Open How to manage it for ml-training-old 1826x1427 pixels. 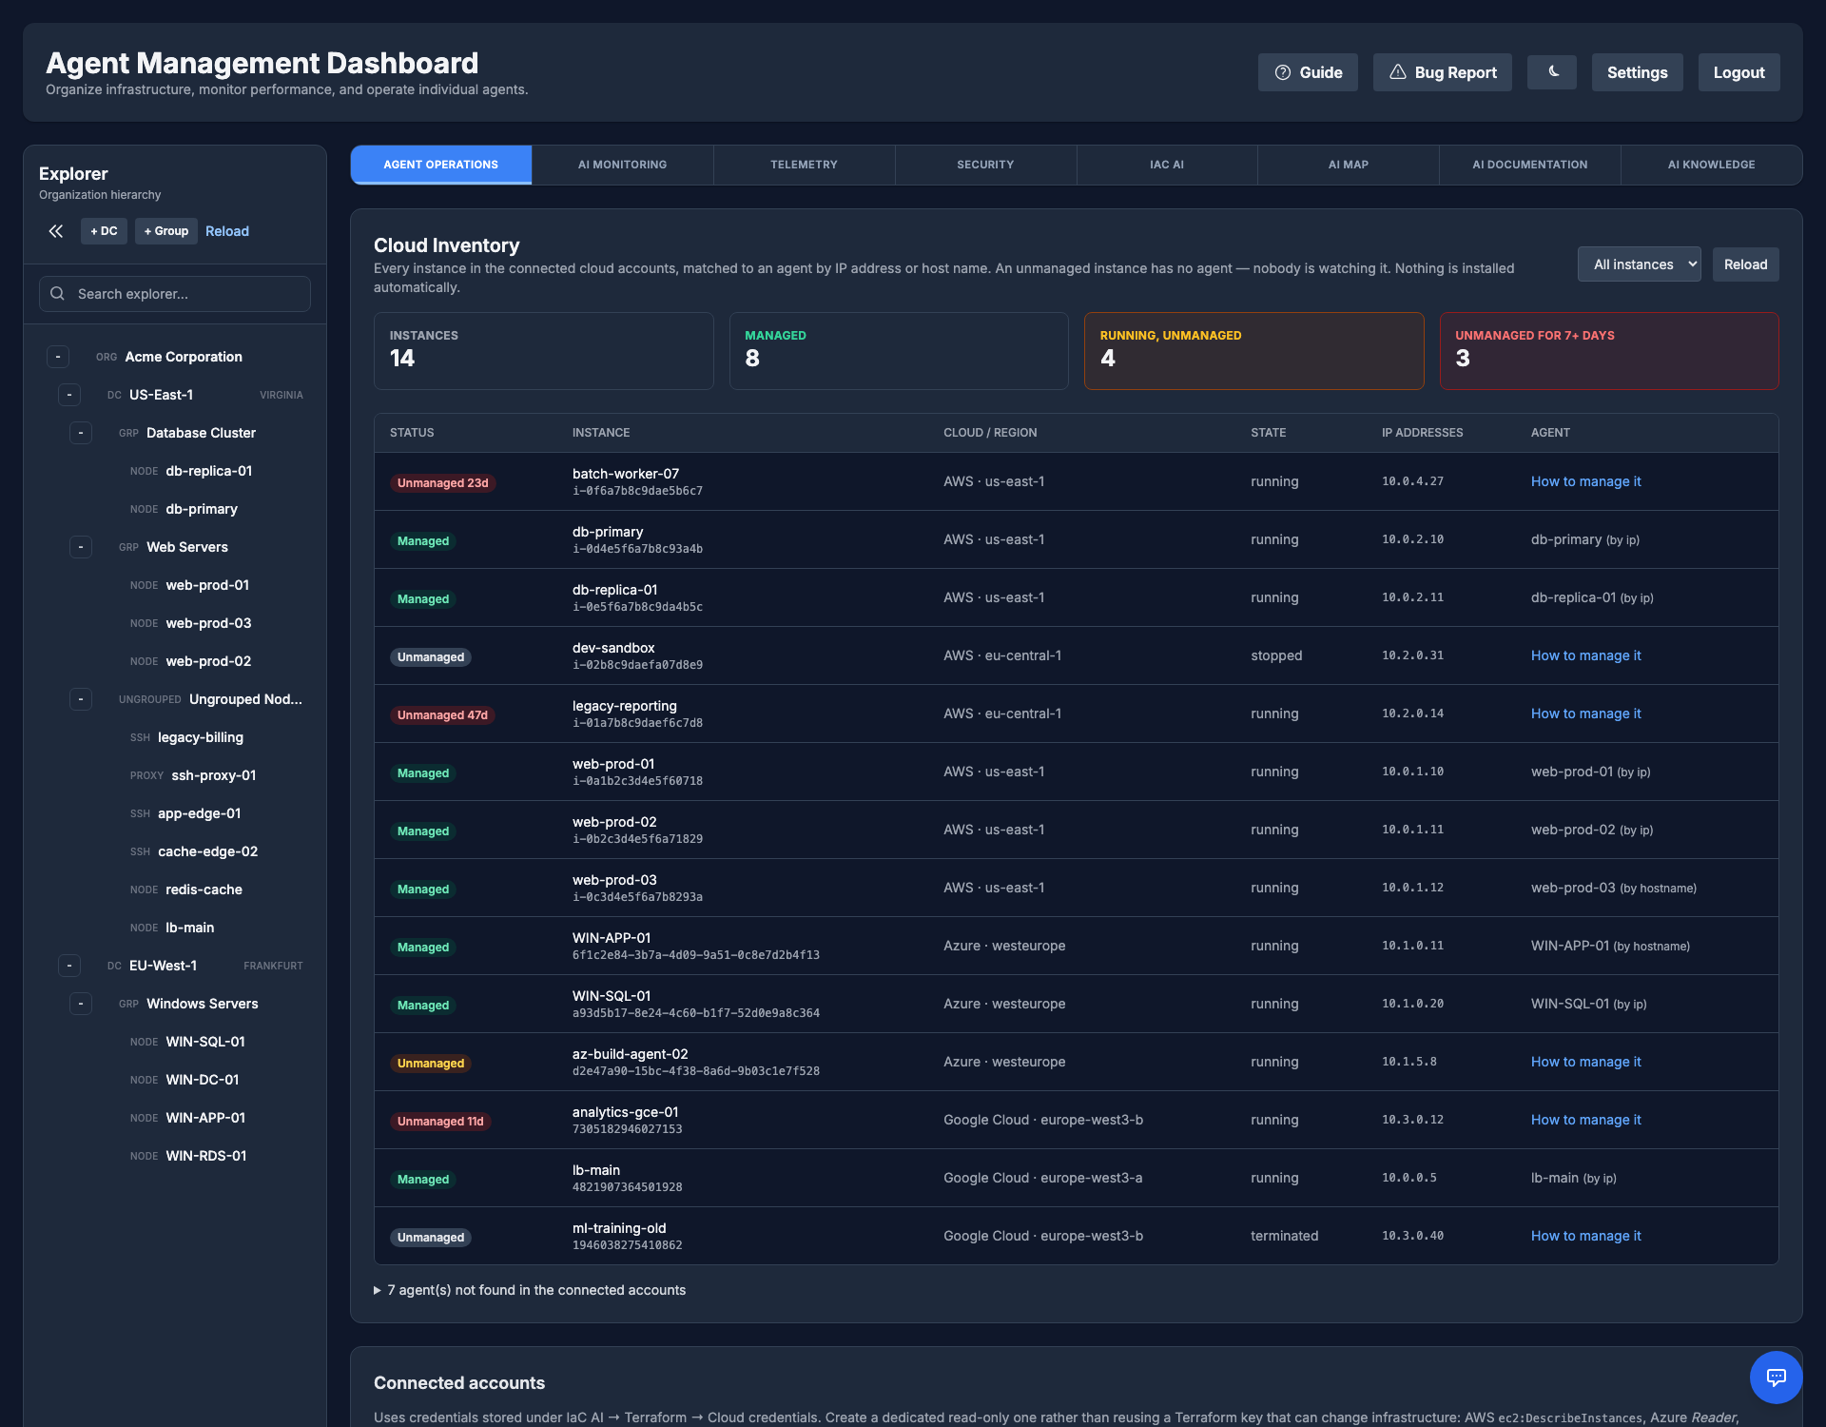pyautogui.click(x=1585, y=1236)
